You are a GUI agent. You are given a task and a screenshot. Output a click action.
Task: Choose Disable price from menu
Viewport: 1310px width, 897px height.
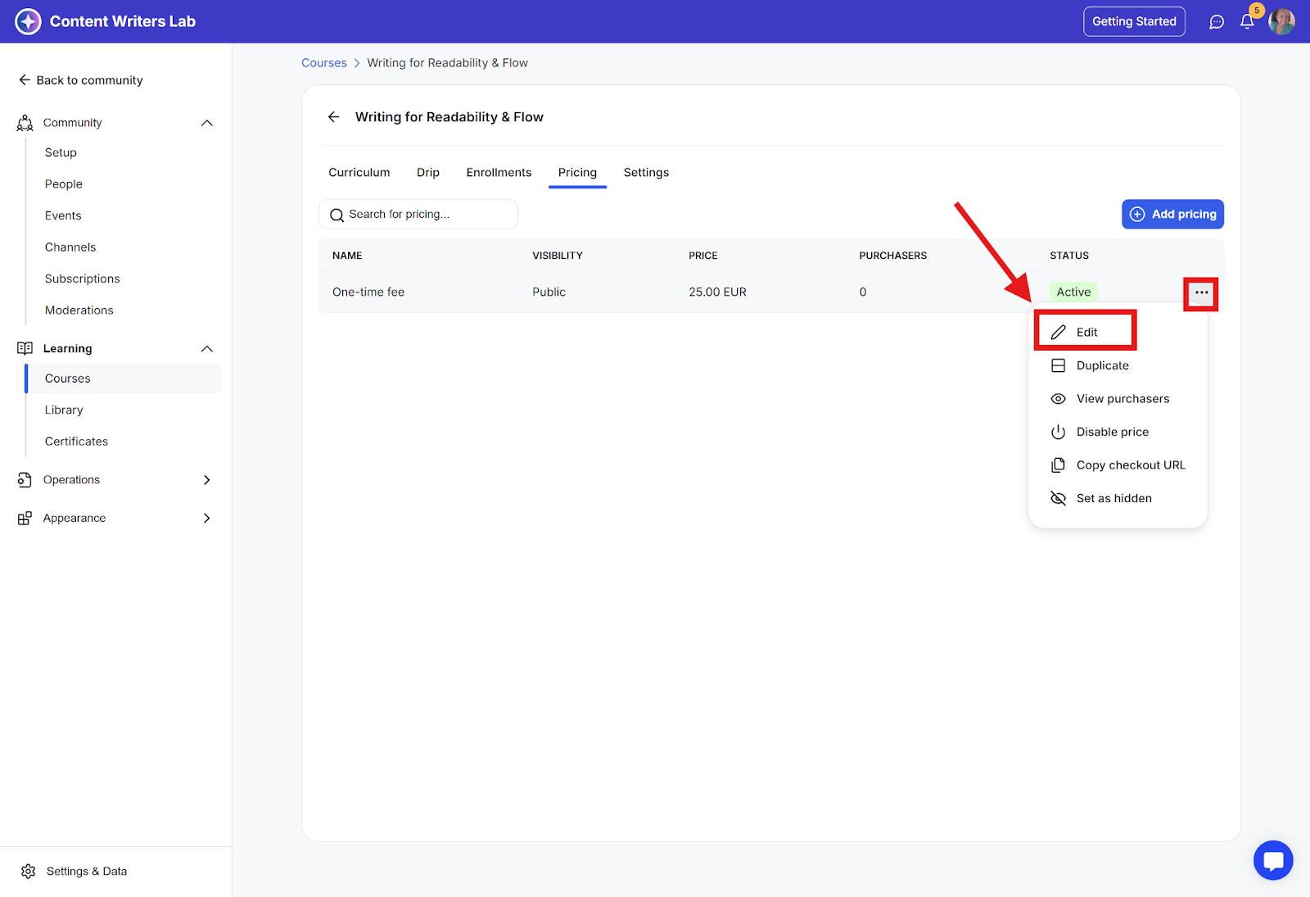pyautogui.click(x=1112, y=432)
